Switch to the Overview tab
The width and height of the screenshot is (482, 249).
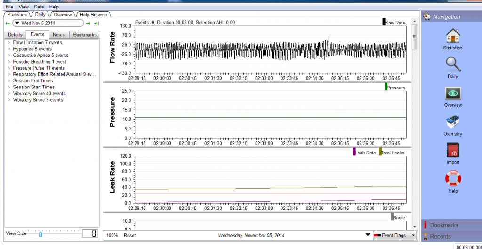tap(63, 15)
